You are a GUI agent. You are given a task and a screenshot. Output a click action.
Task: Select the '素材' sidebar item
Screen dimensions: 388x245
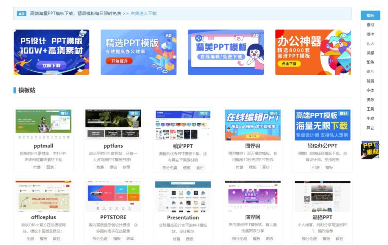pyautogui.click(x=370, y=25)
